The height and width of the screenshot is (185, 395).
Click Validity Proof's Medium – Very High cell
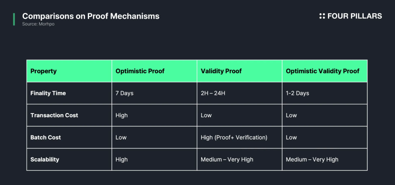tap(239, 159)
